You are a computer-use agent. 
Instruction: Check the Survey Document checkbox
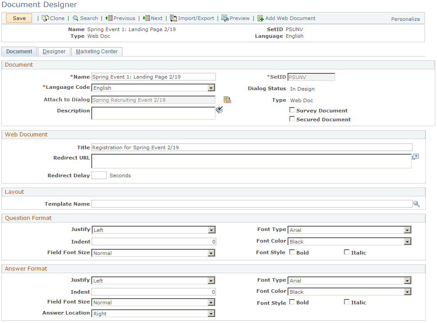click(292, 110)
